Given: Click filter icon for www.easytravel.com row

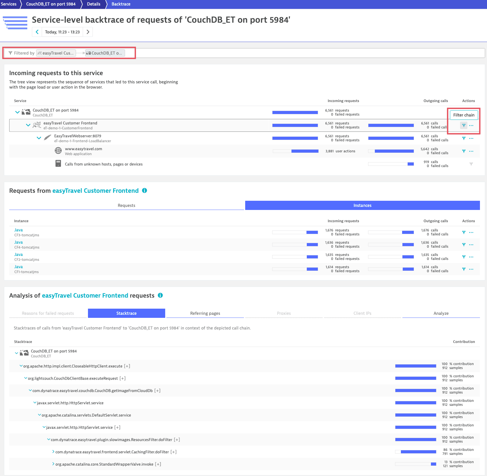Looking at the screenshot, I should [463, 151].
